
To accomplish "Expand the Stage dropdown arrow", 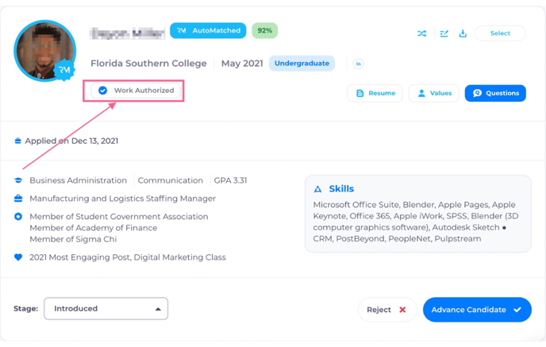I will [x=157, y=308].
